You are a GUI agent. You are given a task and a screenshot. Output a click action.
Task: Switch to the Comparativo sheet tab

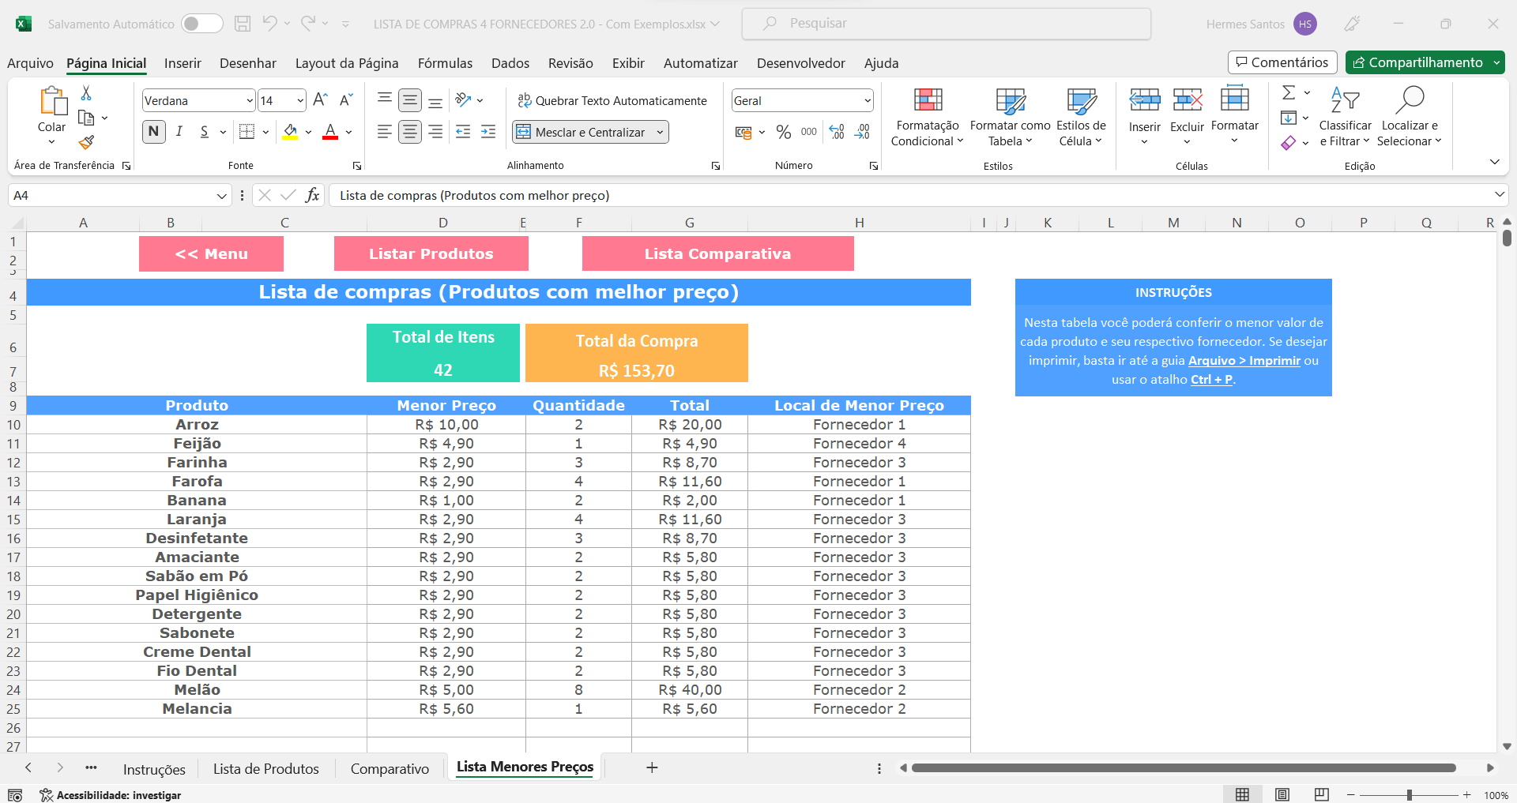click(390, 768)
